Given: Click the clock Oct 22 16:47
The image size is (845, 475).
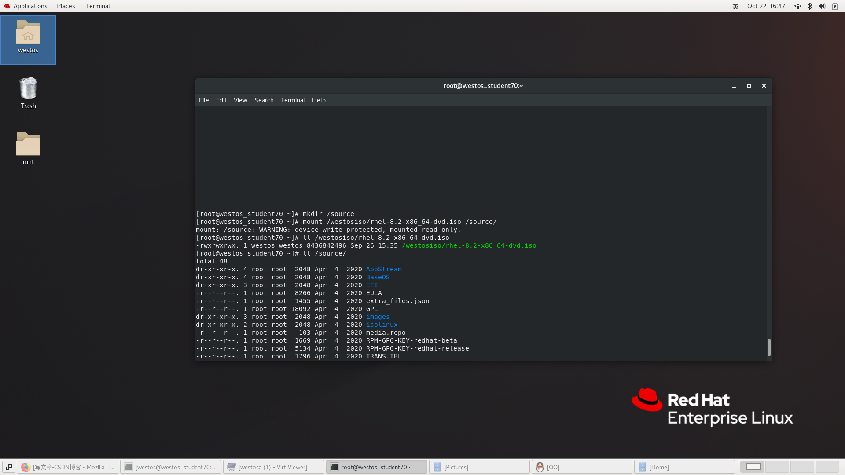Looking at the screenshot, I should point(766,6).
